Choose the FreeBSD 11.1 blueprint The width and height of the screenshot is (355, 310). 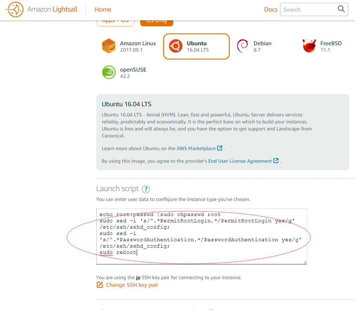322,46
